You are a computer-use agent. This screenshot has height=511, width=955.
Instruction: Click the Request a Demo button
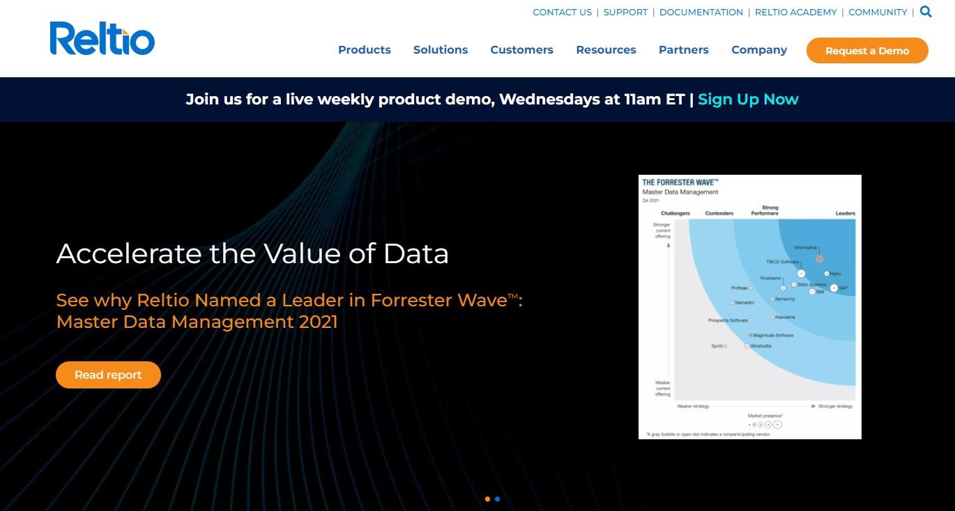point(866,51)
